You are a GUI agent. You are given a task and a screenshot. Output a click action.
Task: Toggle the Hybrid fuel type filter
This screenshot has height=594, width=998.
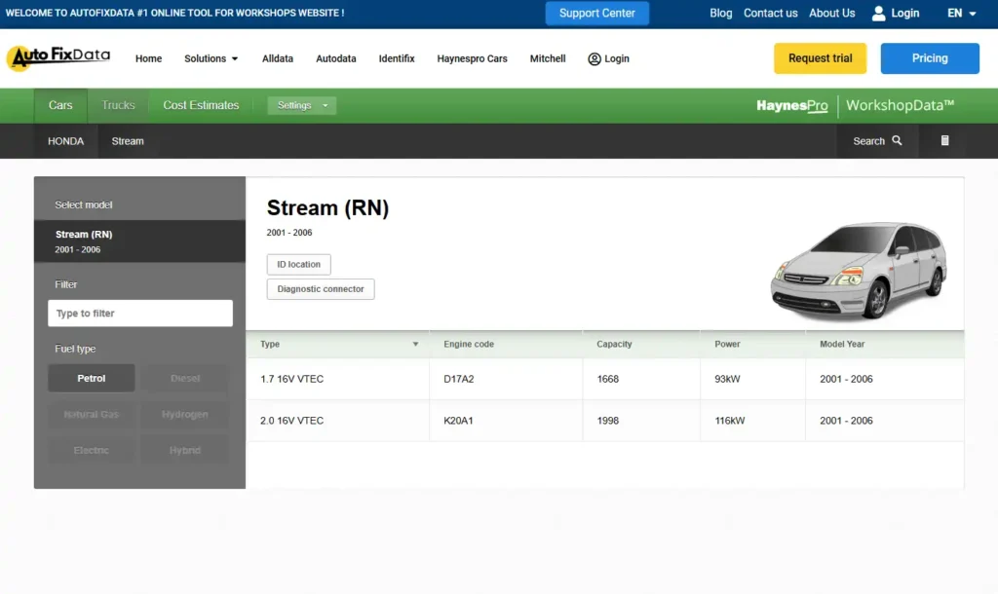coord(185,450)
